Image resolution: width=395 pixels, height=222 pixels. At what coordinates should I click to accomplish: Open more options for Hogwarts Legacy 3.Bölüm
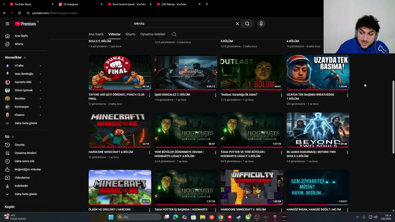(x=281, y=153)
